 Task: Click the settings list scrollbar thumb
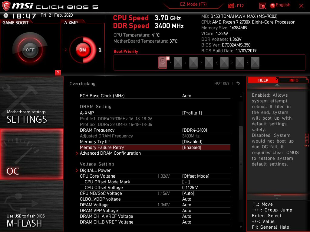click(241, 163)
